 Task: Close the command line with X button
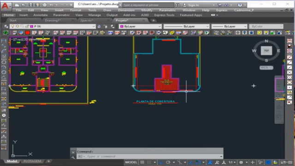(x=73, y=153)
